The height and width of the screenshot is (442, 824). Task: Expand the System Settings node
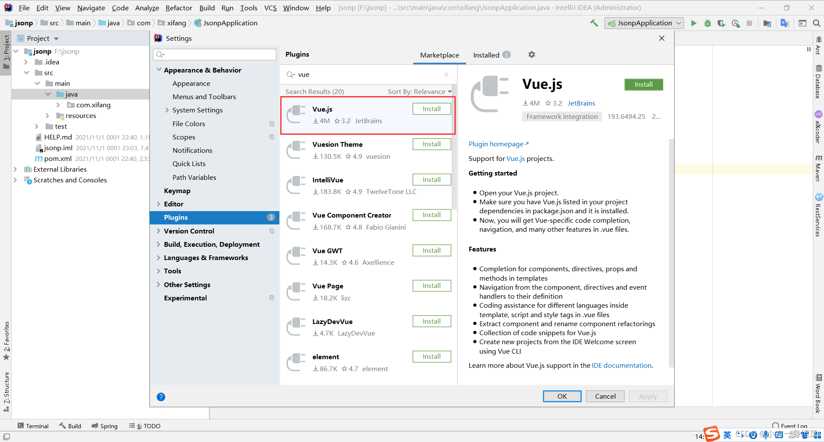tap(167, 110)
